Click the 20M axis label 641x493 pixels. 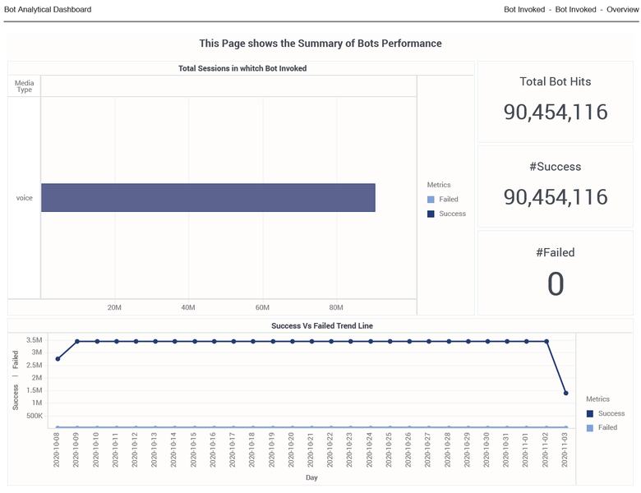click(x=114, y=307)
